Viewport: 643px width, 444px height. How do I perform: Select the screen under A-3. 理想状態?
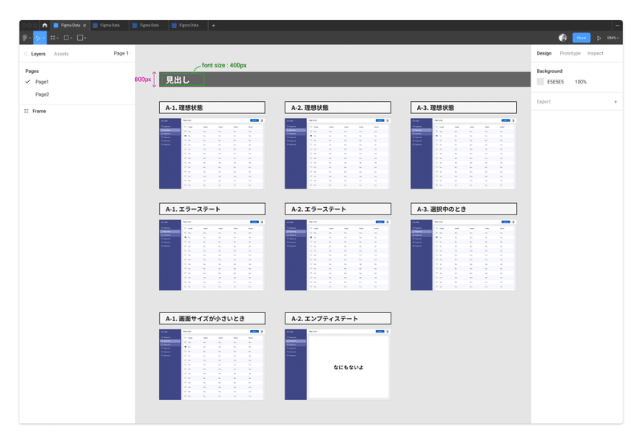(x=463, y=153)
